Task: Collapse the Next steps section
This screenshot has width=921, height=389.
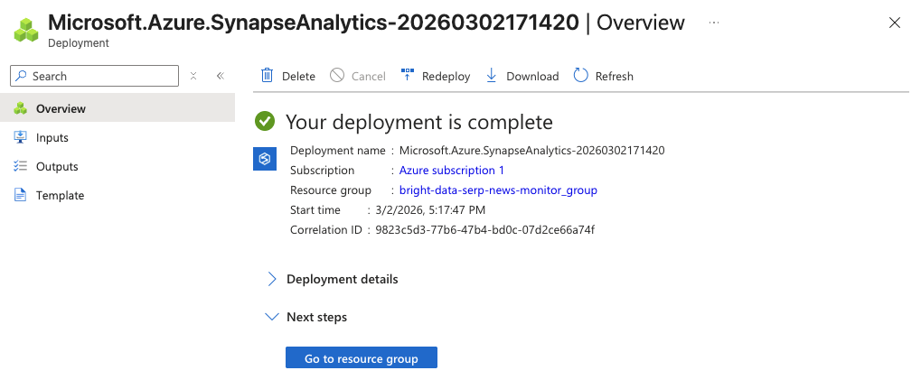Action: click(272, 317)
